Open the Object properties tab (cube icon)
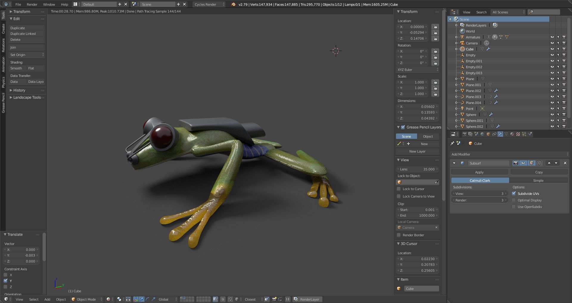The width and height of the screenshot is (572, 303). [x=488, y=134]
